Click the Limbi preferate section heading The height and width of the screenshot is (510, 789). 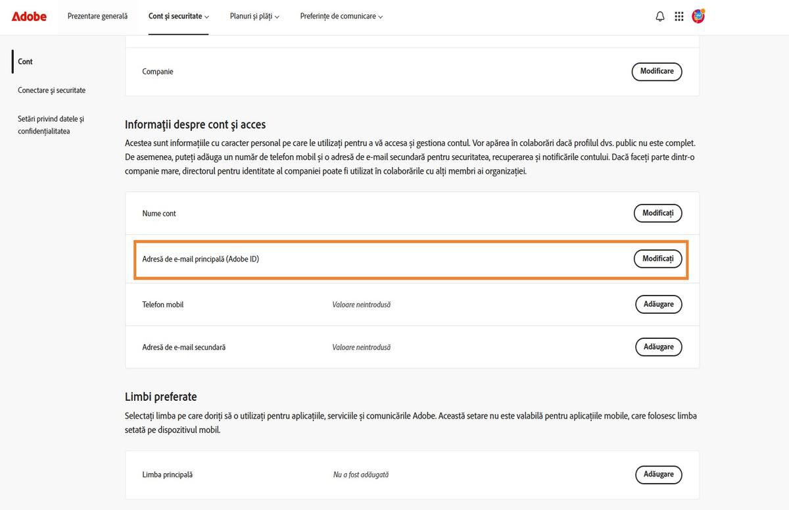point(161,396)
